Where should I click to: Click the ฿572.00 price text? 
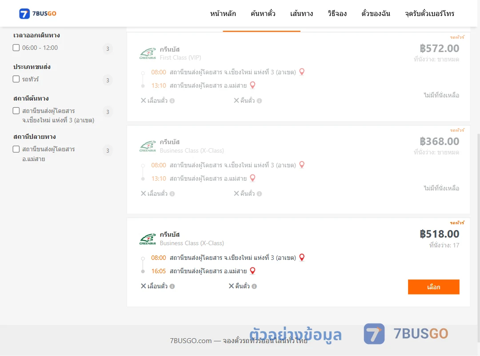click(439, 49)
